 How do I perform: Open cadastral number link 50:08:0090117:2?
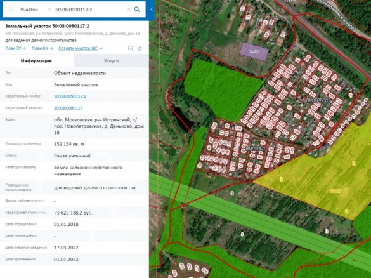[70, 96]
